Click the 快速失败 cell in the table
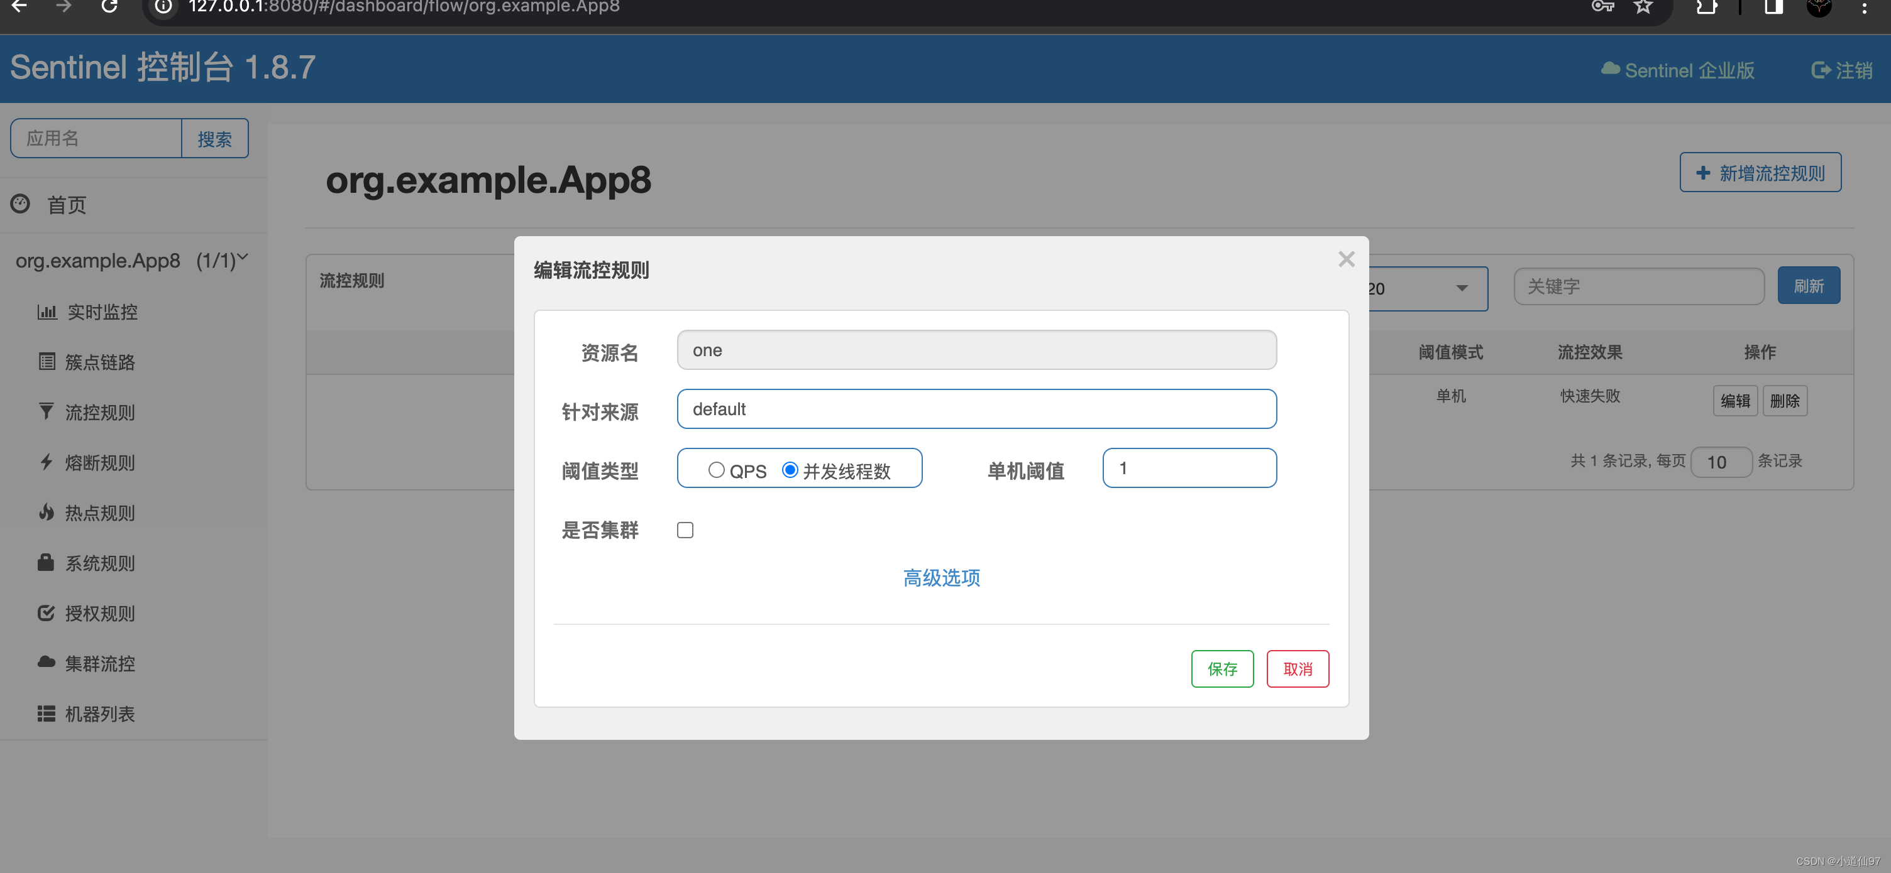This screenshot has height=873, width=1891. pyautogui.click(x=1590, y=396)
